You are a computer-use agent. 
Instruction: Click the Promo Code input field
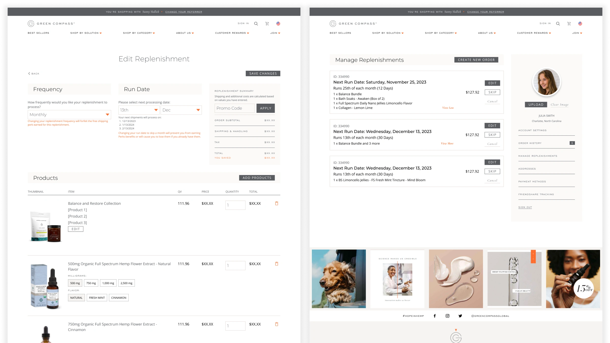tap(235, 108)
